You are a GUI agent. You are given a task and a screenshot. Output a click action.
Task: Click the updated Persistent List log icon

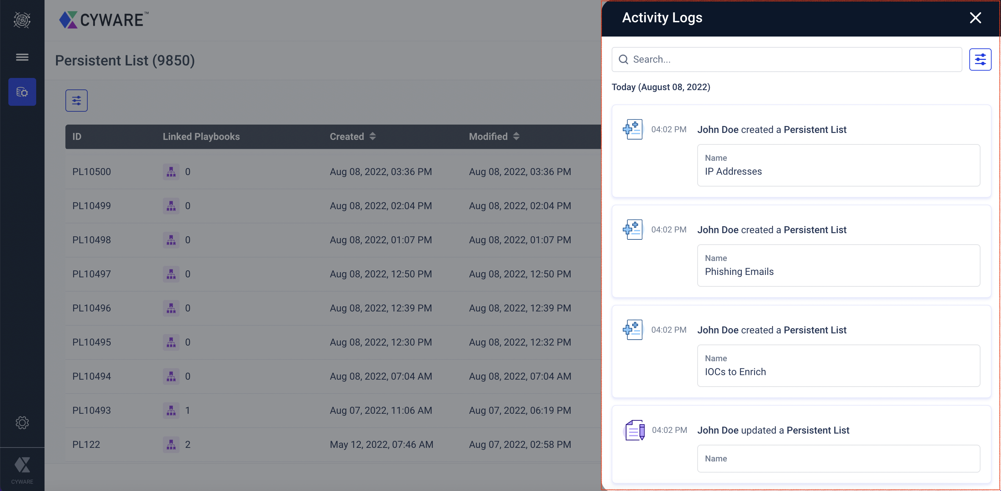pyautogui.click(x=635, y=430)
